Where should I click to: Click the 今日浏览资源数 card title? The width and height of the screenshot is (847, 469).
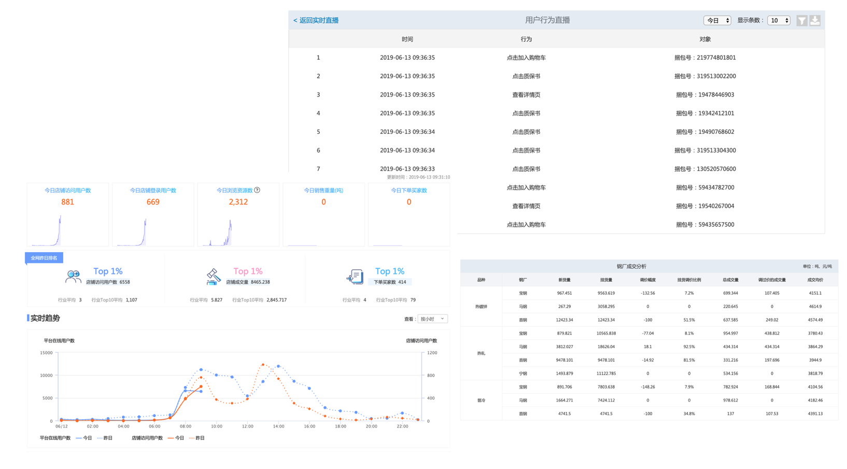(x=234, y=190)
